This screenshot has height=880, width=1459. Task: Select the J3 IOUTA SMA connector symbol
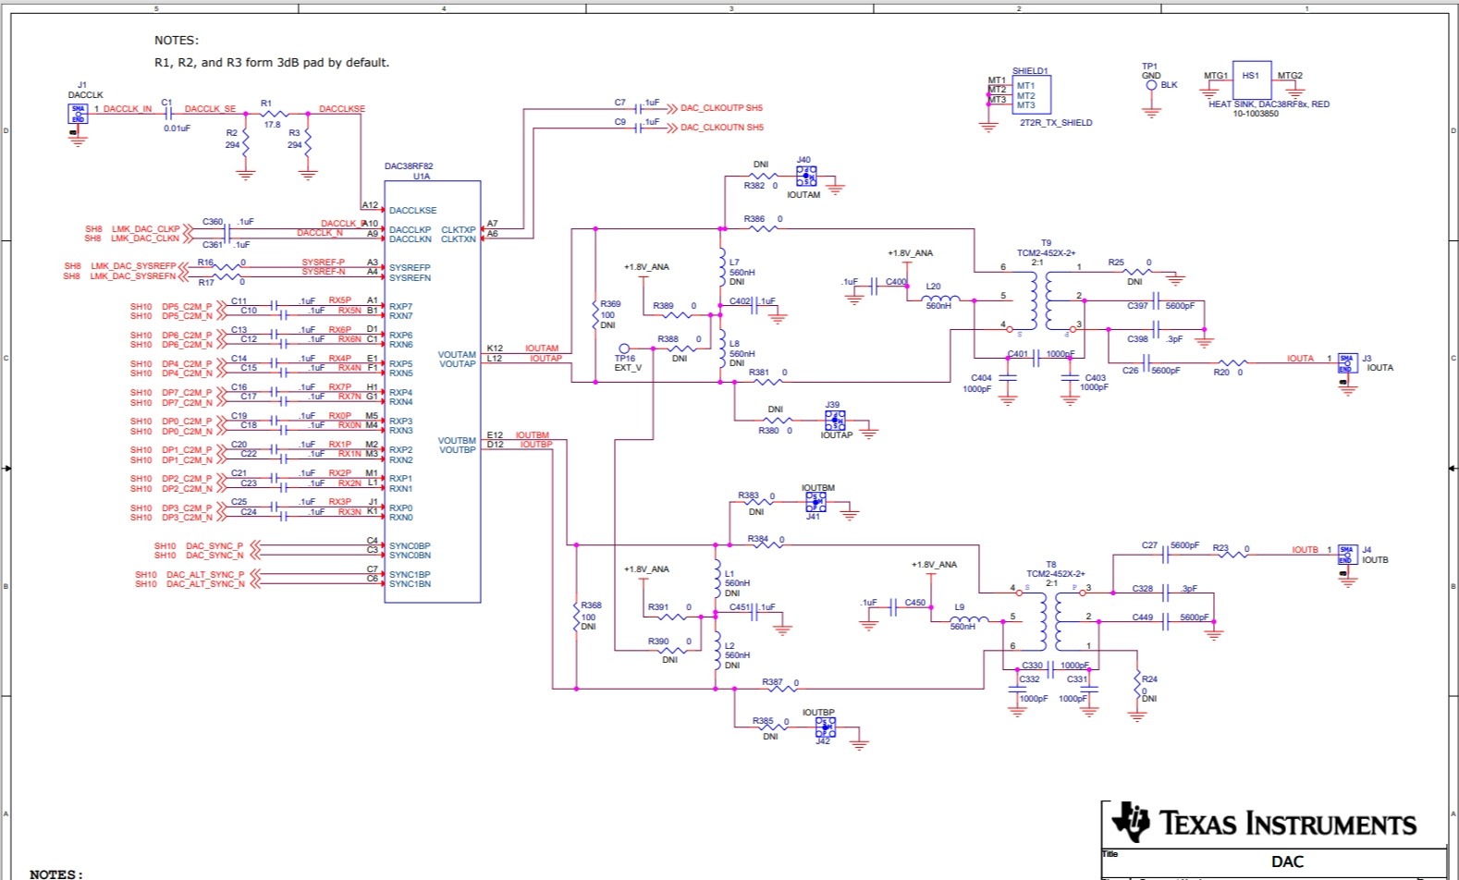[x=1347, y=363]
